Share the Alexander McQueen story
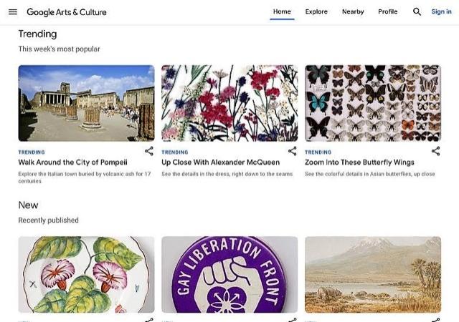The image size is (459, 322). pos(293,151)
